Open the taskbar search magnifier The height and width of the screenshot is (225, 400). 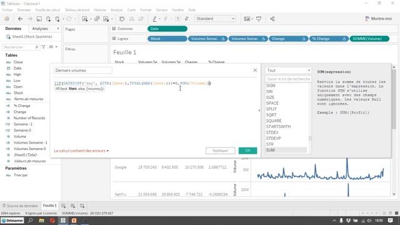click(31, 221)
